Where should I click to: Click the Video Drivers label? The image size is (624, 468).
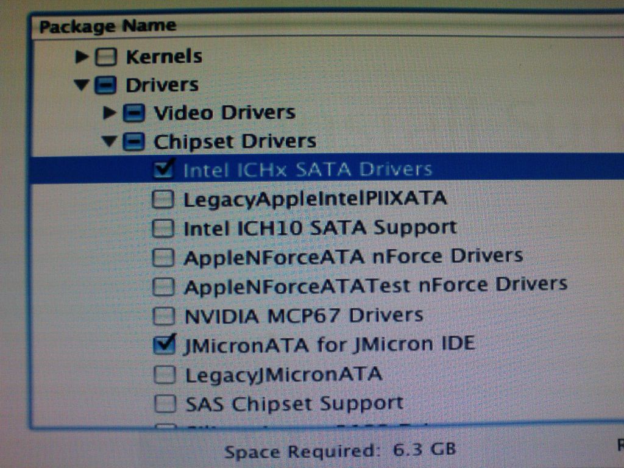[225, 113]
